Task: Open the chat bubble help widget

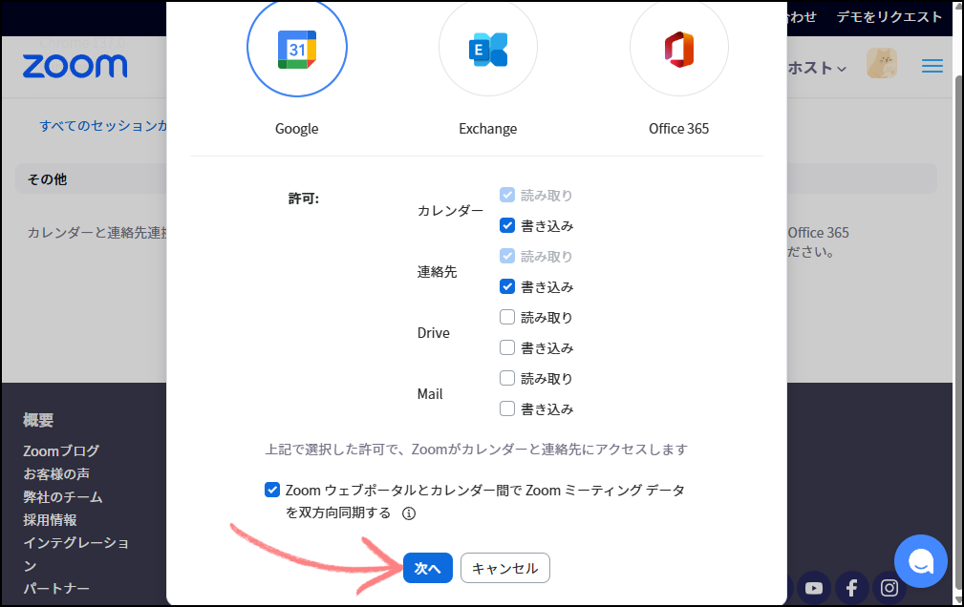Action: [921, 561]
